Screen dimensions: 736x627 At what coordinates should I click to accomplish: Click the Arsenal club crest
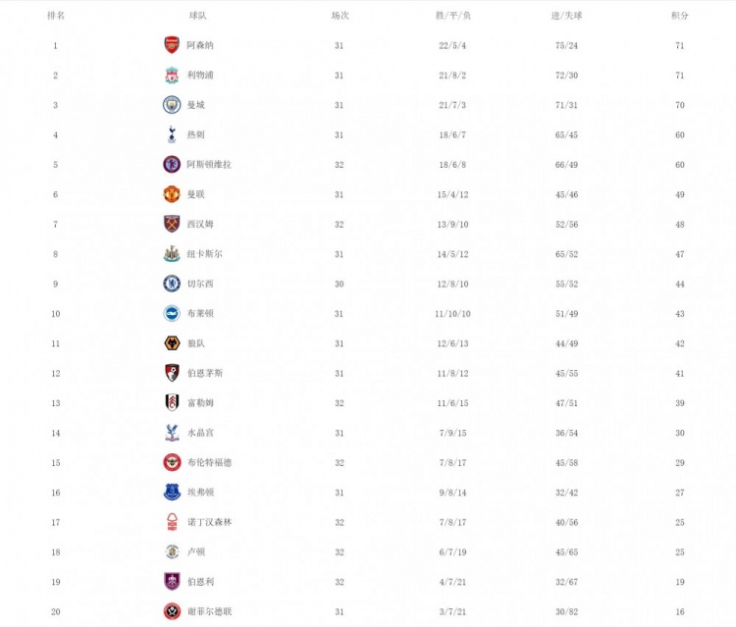(172, 45)
